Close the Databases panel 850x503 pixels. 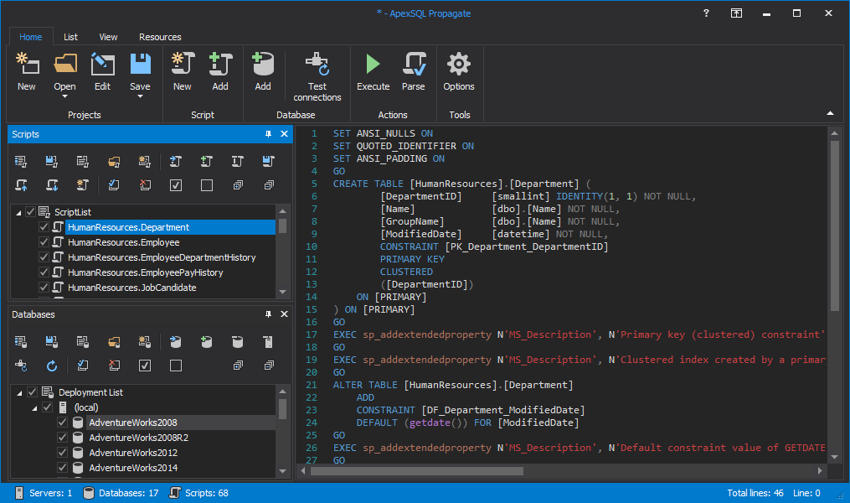284,314
